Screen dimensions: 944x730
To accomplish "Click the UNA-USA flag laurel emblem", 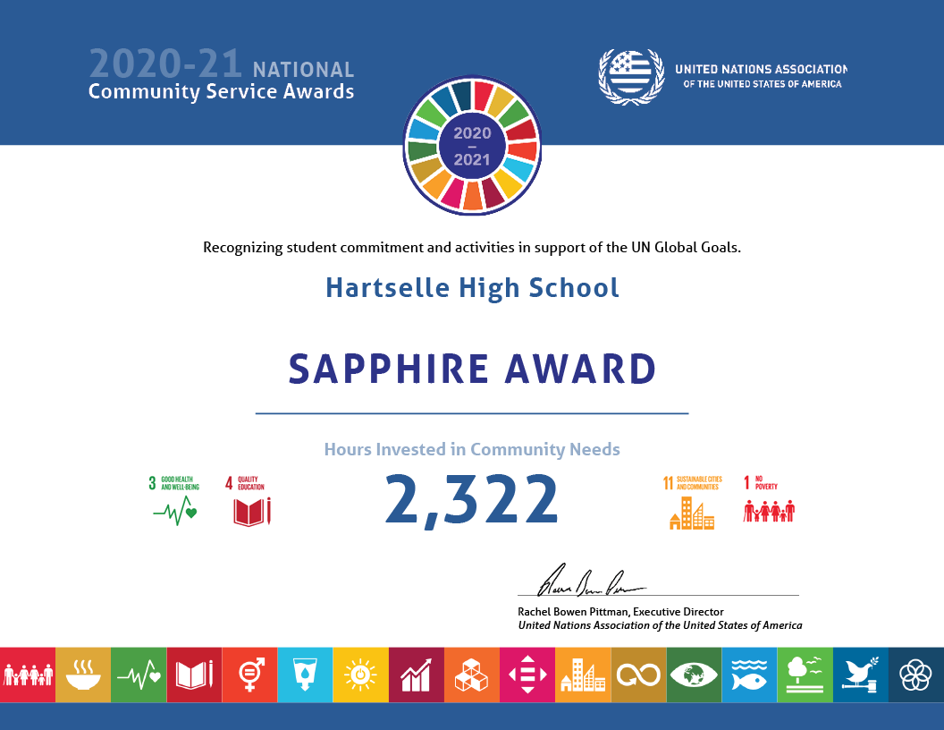I will [631, 77].
